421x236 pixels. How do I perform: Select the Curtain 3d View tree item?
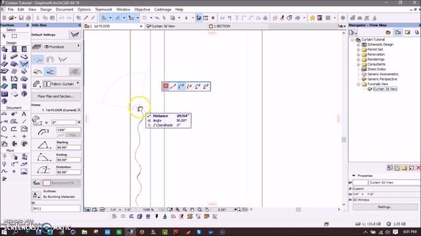(385, 89)
